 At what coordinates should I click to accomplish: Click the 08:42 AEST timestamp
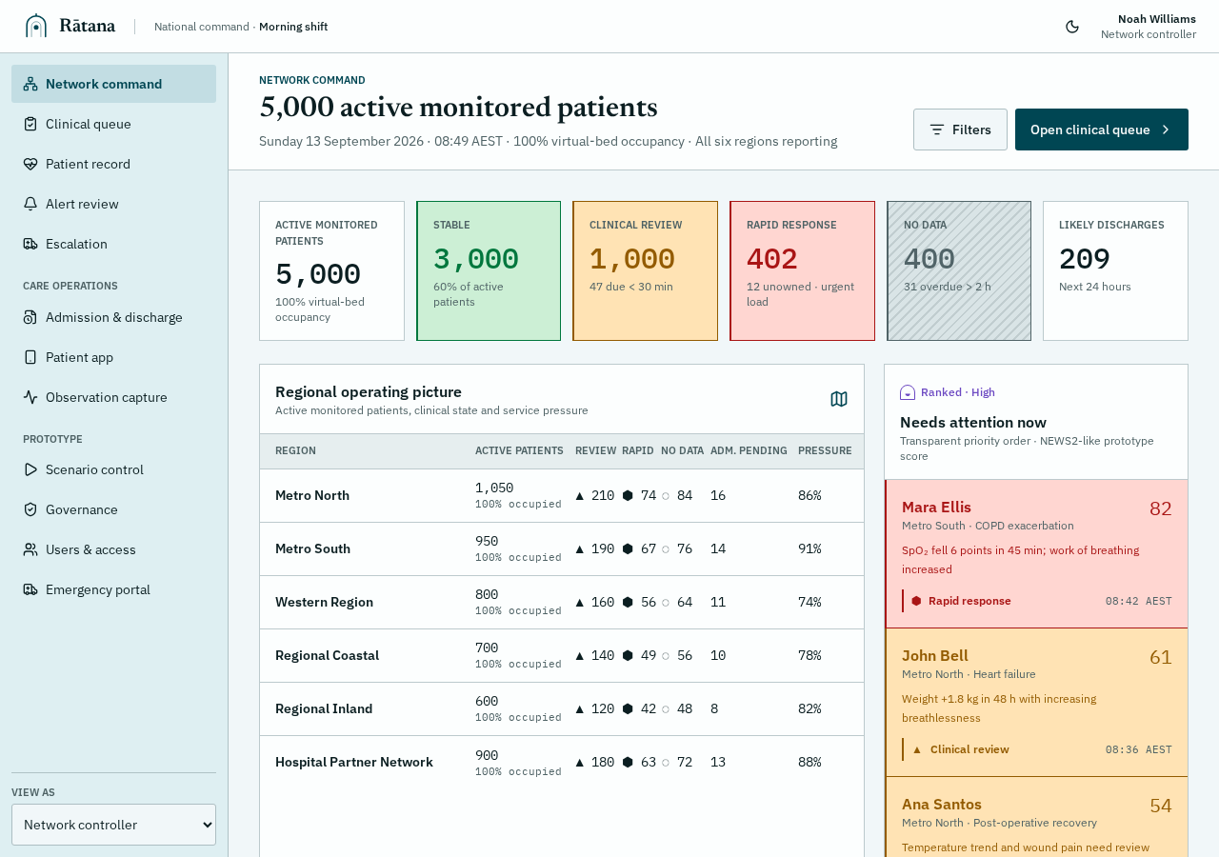(x=1139, y=601)
